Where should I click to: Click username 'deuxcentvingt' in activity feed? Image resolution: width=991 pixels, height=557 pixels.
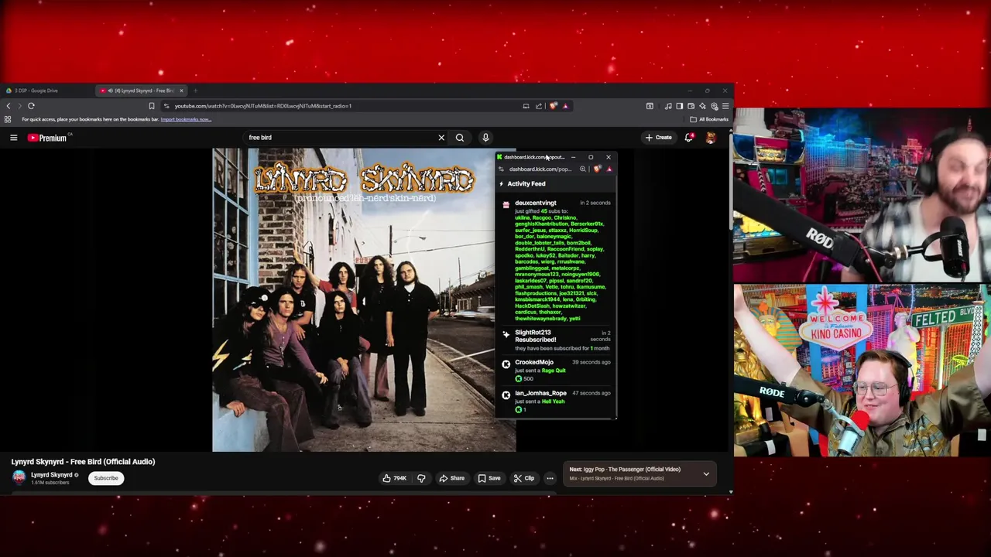pyautogui.click(x=536, y=203)
